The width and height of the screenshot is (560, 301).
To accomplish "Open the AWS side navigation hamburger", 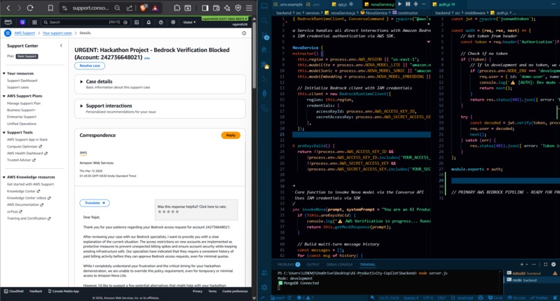I will [8, 33].
